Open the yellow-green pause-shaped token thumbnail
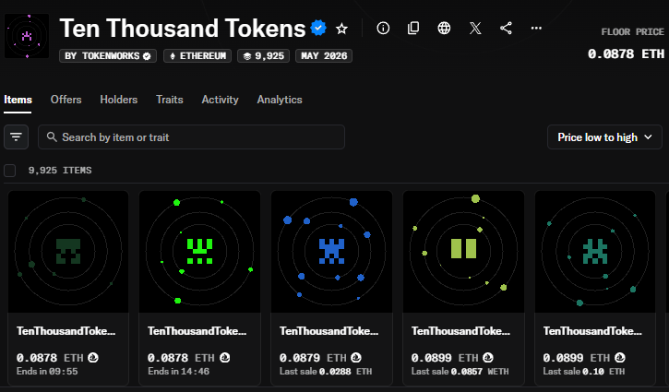Viewport: 669px width, 392px height. point(463,252)
